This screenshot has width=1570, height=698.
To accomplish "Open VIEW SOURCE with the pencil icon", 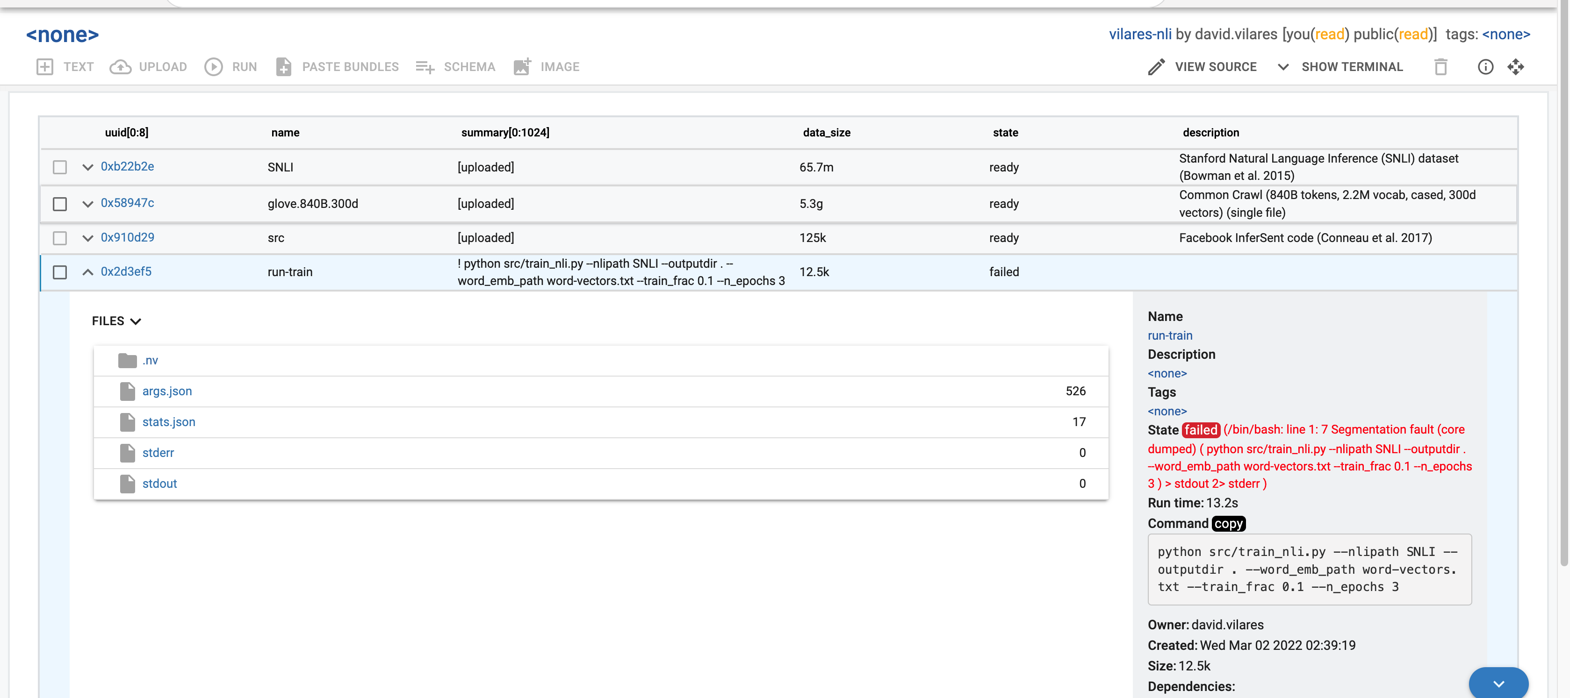I will pyautogui.click(x=1156, y=67).
